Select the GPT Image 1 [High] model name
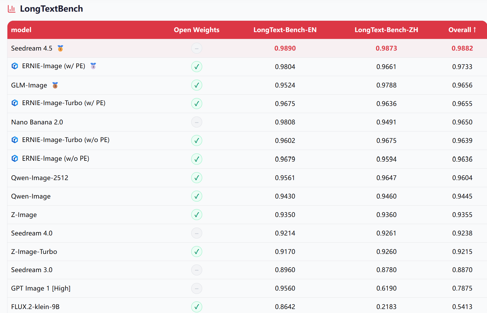The width and height of the screenshot is (487, 313). [x=41, y=288]
